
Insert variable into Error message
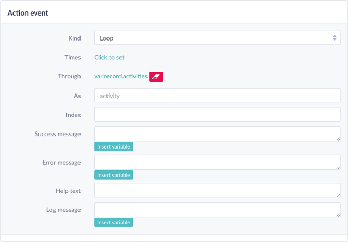[113, 175]
